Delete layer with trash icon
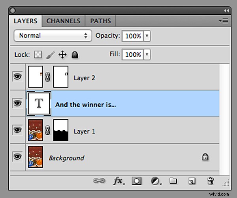Image resolution: width=237 pixels, height=198 pixels. (x=210, y=181)
